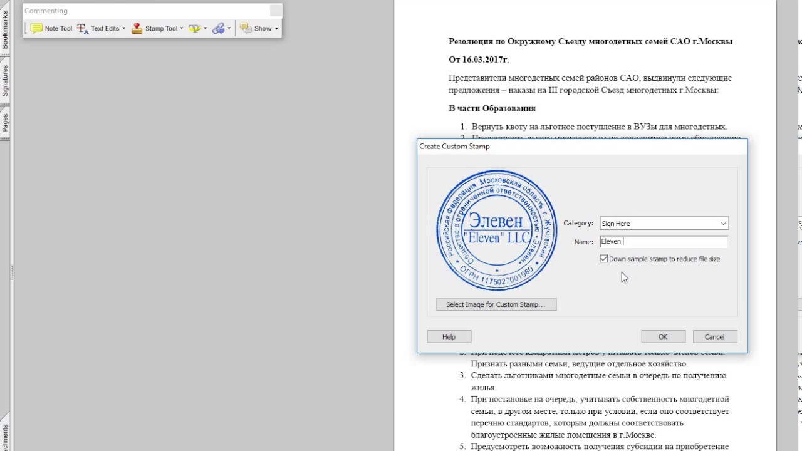The height and width of the screenshot is (451, 802).
Task: Click the Eleven LLC stamp preview image
Action: pos(497,231)
